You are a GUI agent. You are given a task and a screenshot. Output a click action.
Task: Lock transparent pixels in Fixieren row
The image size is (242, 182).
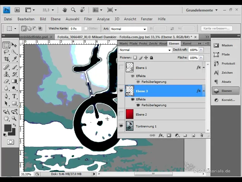pos(135,58)
